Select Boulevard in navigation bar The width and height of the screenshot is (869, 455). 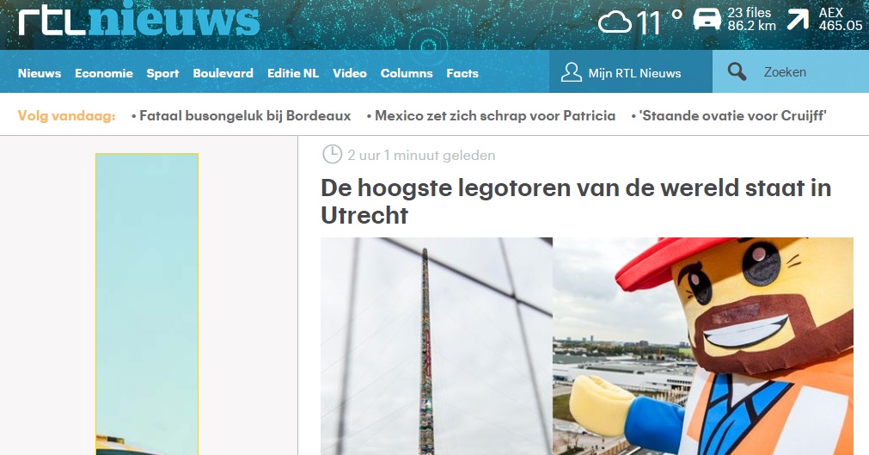point(223,73)
